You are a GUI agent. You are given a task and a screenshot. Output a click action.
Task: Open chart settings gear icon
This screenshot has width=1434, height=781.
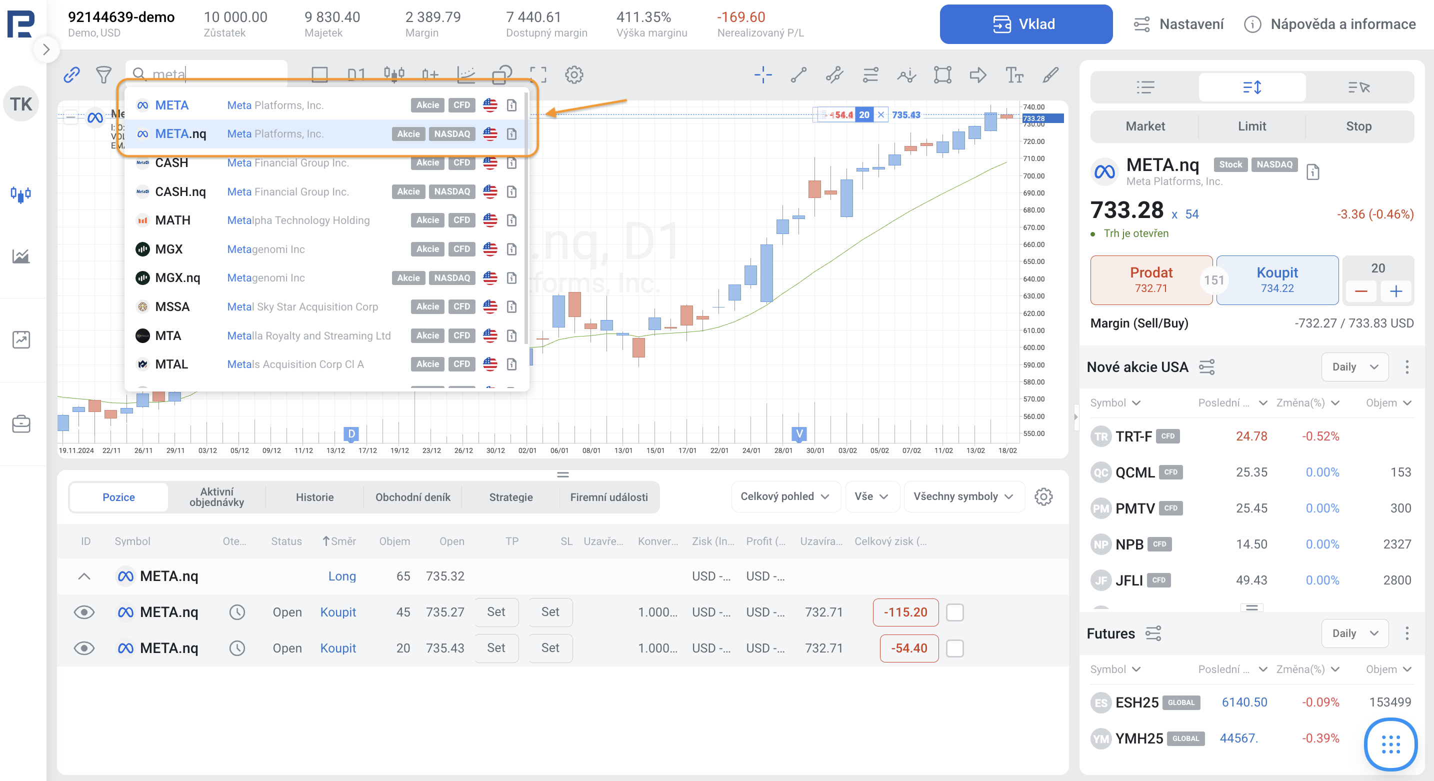tap(574, 74)
